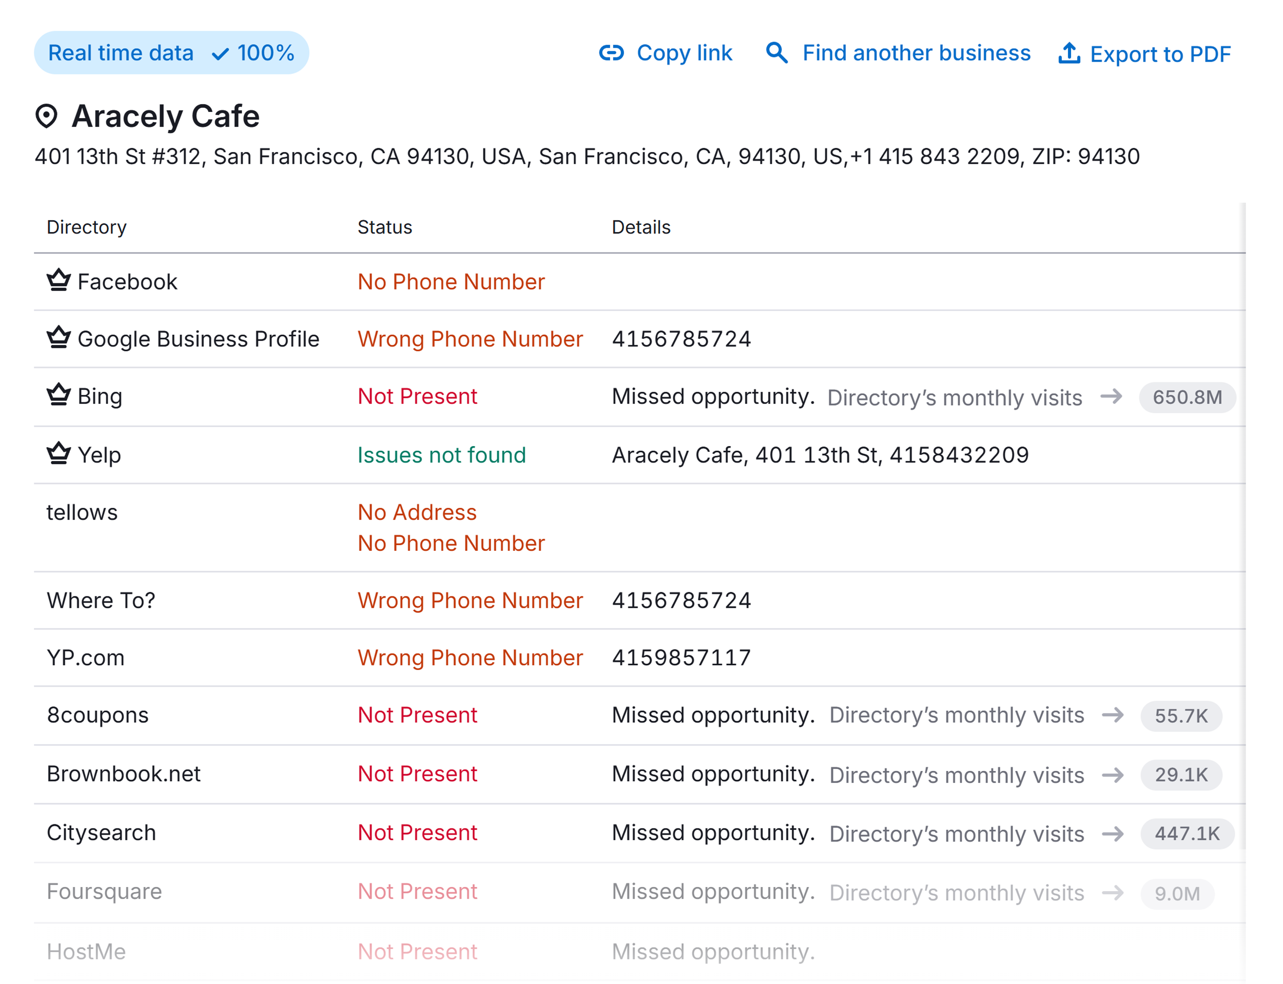
Task: Click Where To? Wrong Phone Number status
Action: click(x=470, y=601)
